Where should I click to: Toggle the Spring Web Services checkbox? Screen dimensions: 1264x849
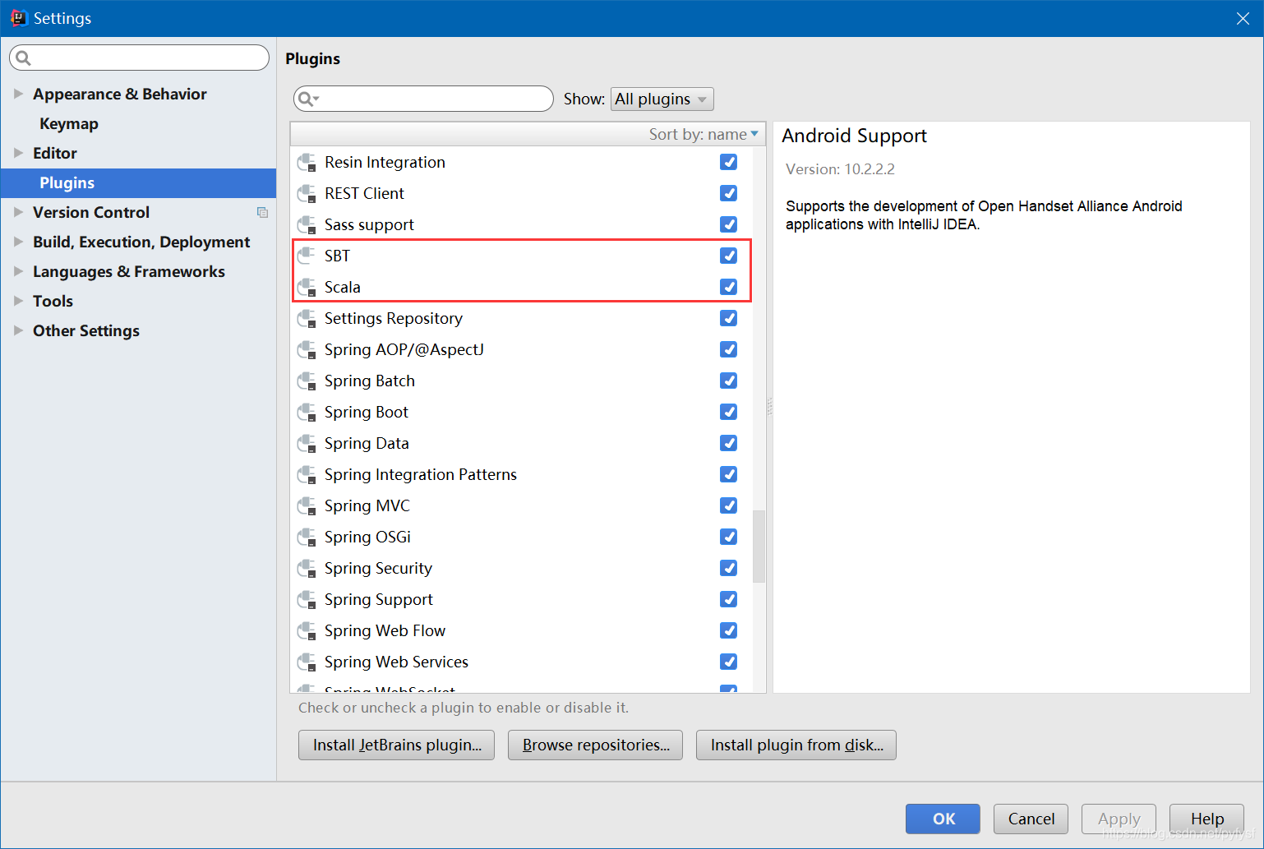pos(728,662)
